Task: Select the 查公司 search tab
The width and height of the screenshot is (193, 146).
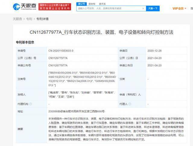Action: click(81, 4)
